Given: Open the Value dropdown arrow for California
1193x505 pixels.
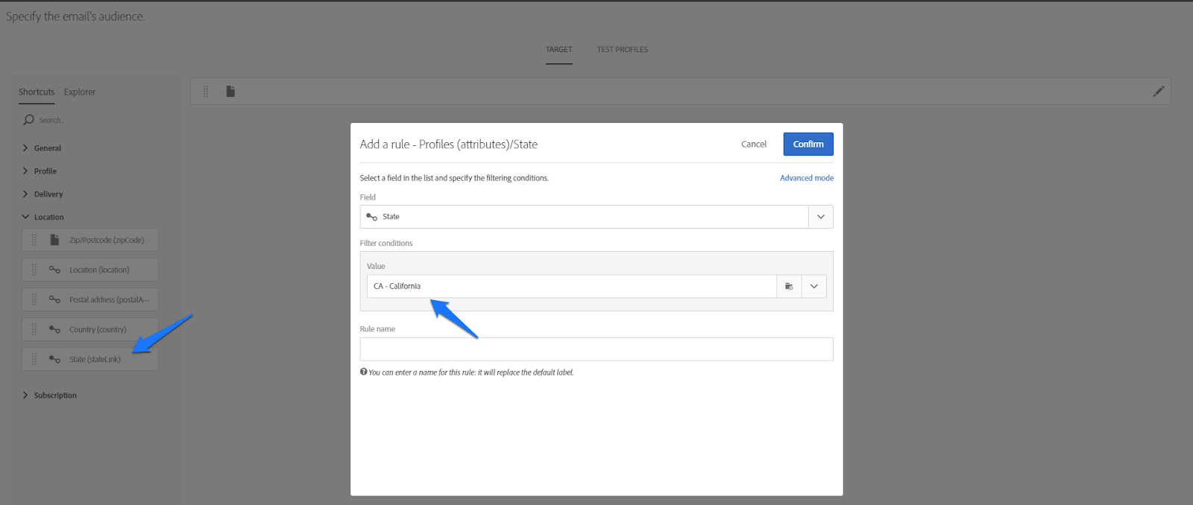Looking at the screenshot, I should [x=813, y=287].
